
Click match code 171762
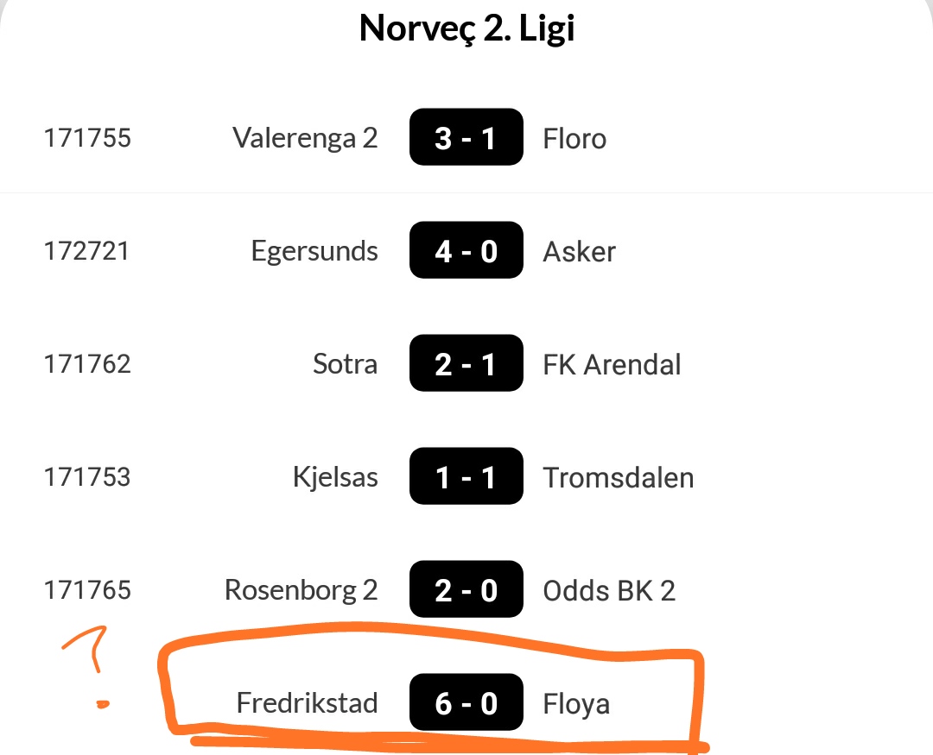tap(87, 363)
